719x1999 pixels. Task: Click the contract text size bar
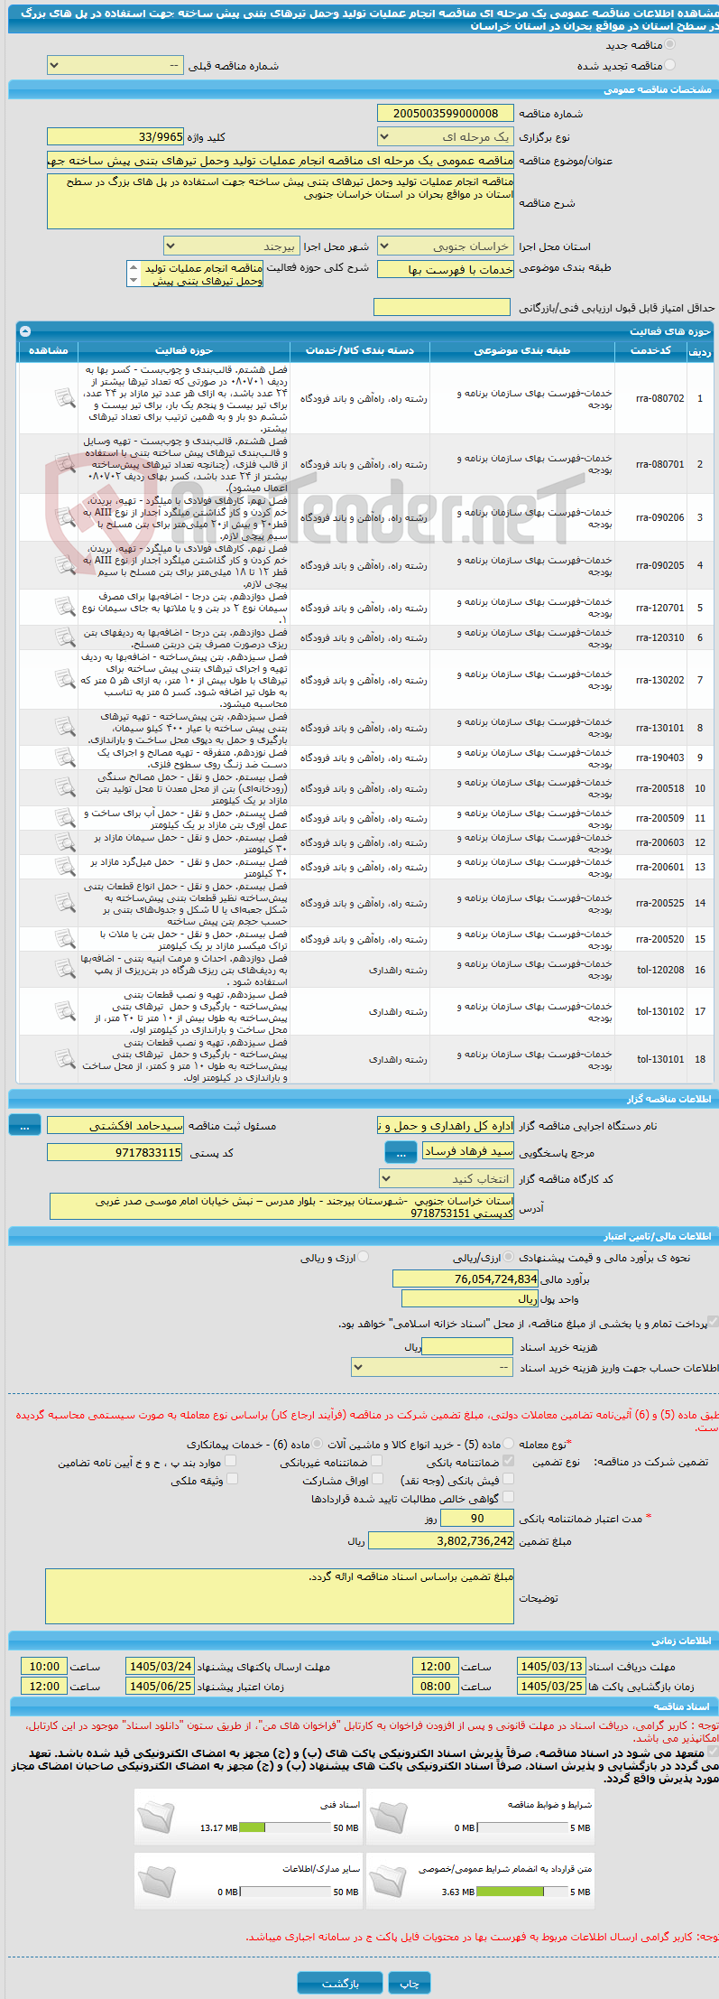[524, 1892]
